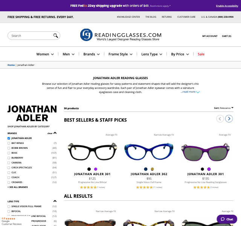Click the (800) 238-0904 phone number
This screenshot has height=226, width=241.
pos(226,17)
